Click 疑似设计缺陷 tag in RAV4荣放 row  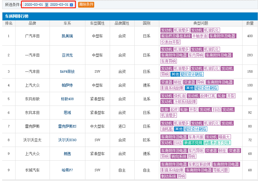(x=191, y=74)
